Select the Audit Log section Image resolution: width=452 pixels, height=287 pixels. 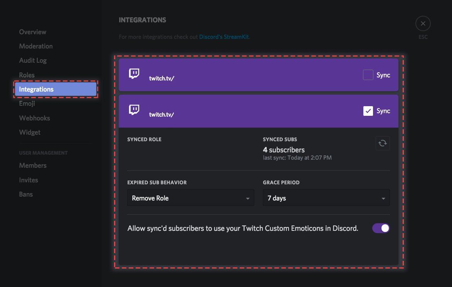point(33,60)
